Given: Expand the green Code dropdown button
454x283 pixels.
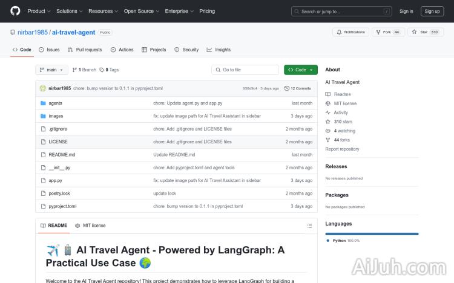Looking at the screenshot, I should [x=300, y=70].
